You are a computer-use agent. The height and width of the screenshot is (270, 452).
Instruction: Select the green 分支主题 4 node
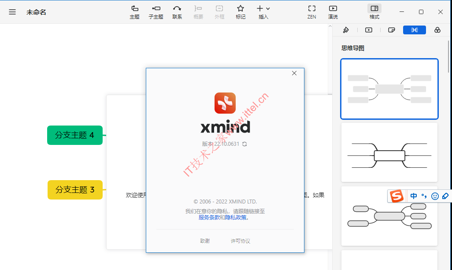75,135
